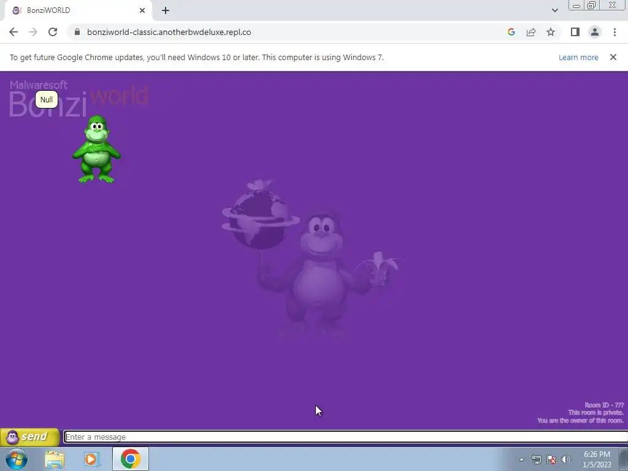
Task: Click Show desktop strip at taskbar end
Action: 624,459
